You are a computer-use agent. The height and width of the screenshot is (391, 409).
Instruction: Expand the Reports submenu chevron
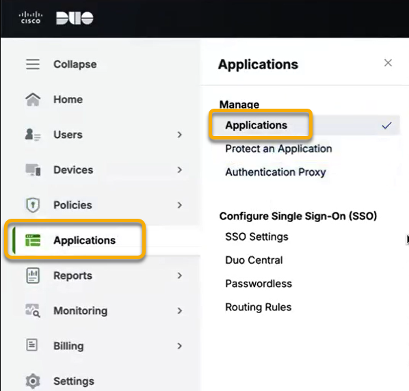click(179, 275)
